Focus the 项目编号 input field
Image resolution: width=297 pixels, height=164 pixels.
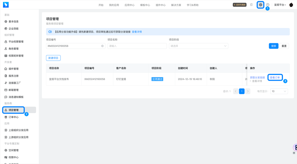[x=76, y=46]
